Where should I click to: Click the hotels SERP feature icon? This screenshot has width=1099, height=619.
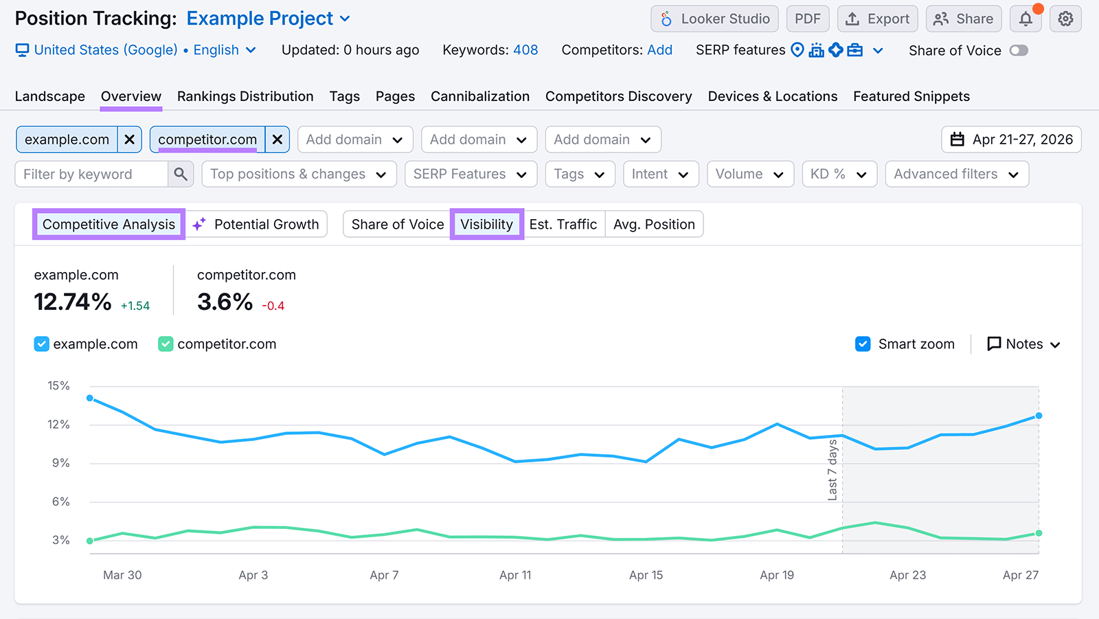click(816, 50)
